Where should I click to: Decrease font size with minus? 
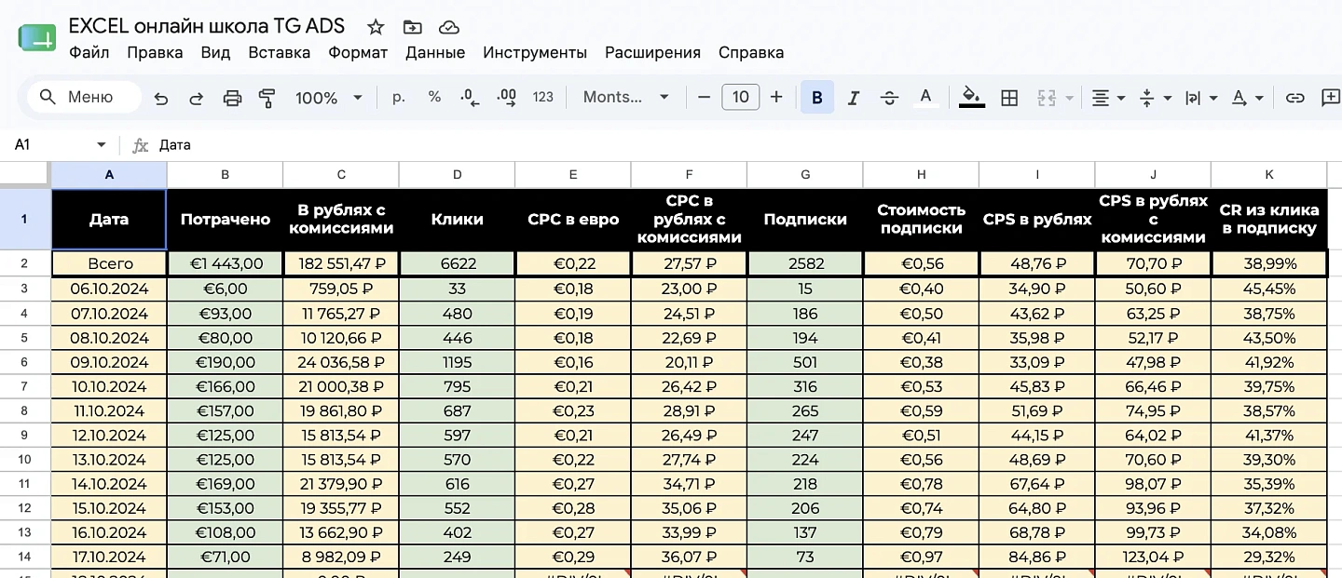pos(705,97)
